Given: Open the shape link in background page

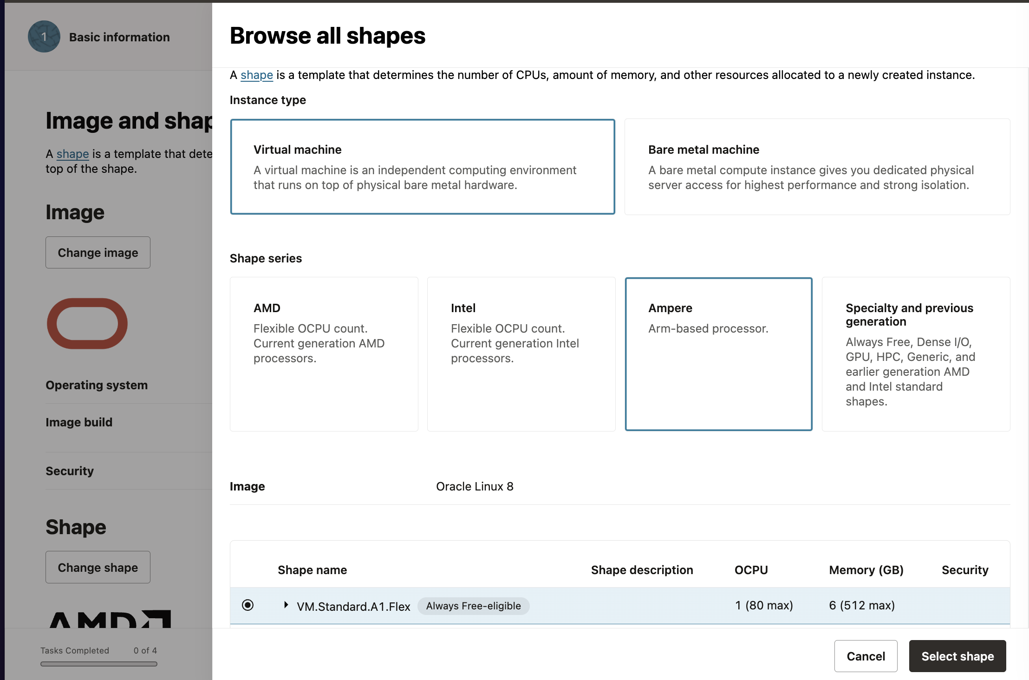Looking at the screenshot, I should coord(72,154).
